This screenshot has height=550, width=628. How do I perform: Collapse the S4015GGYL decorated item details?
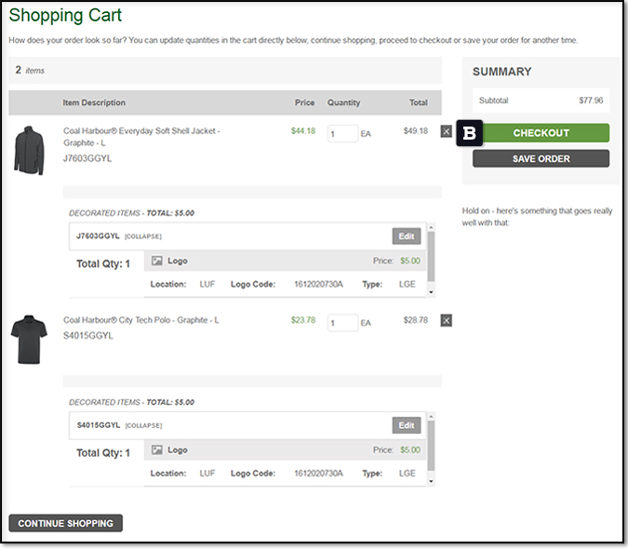tap(143, 425)
